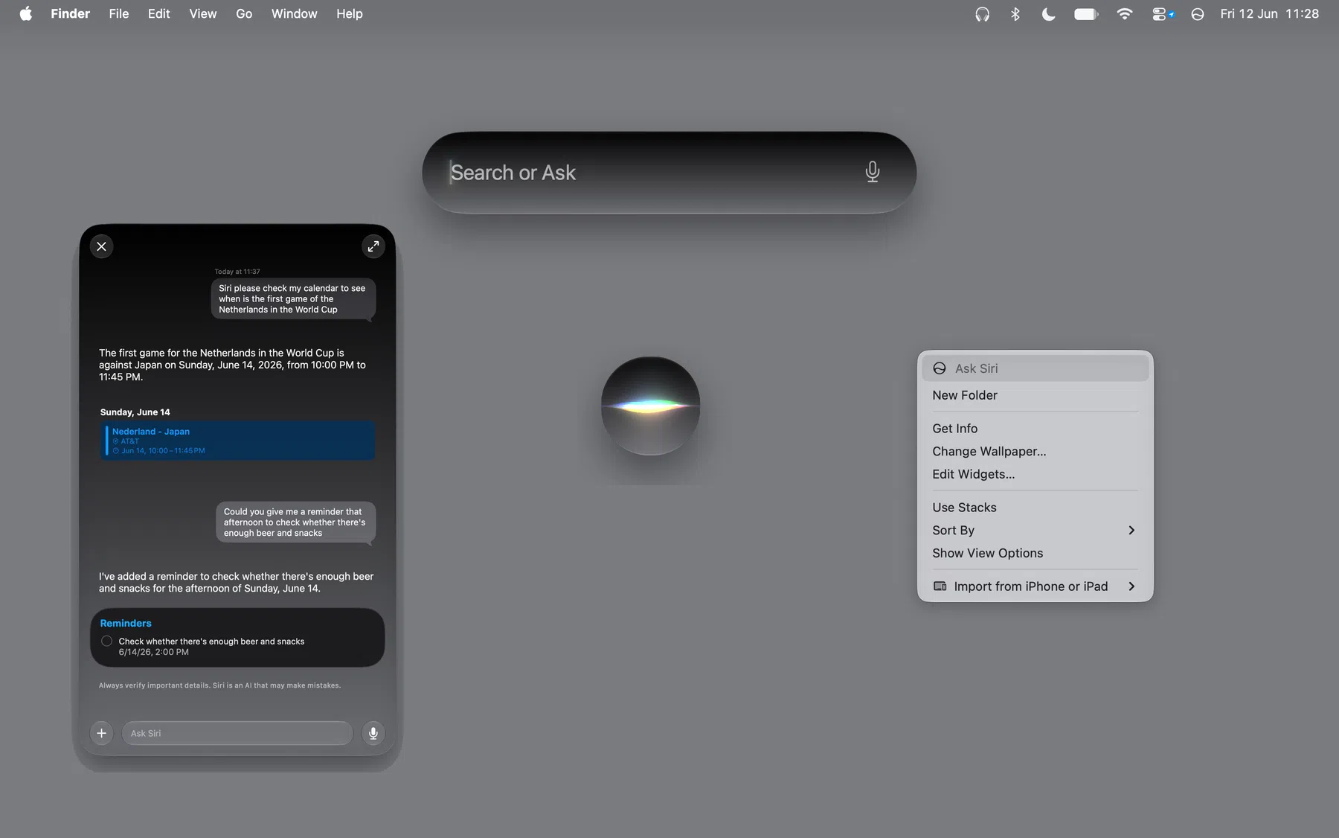The height and width of the screenshot is (838, 1339).
Task: Tap the Siri panel microphone button
Action: pyautogui.click(x=373, y=733)
